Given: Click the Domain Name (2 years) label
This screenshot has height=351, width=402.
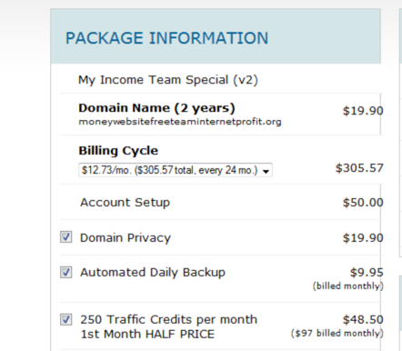Looking at the screenshot, I should 156,108.
